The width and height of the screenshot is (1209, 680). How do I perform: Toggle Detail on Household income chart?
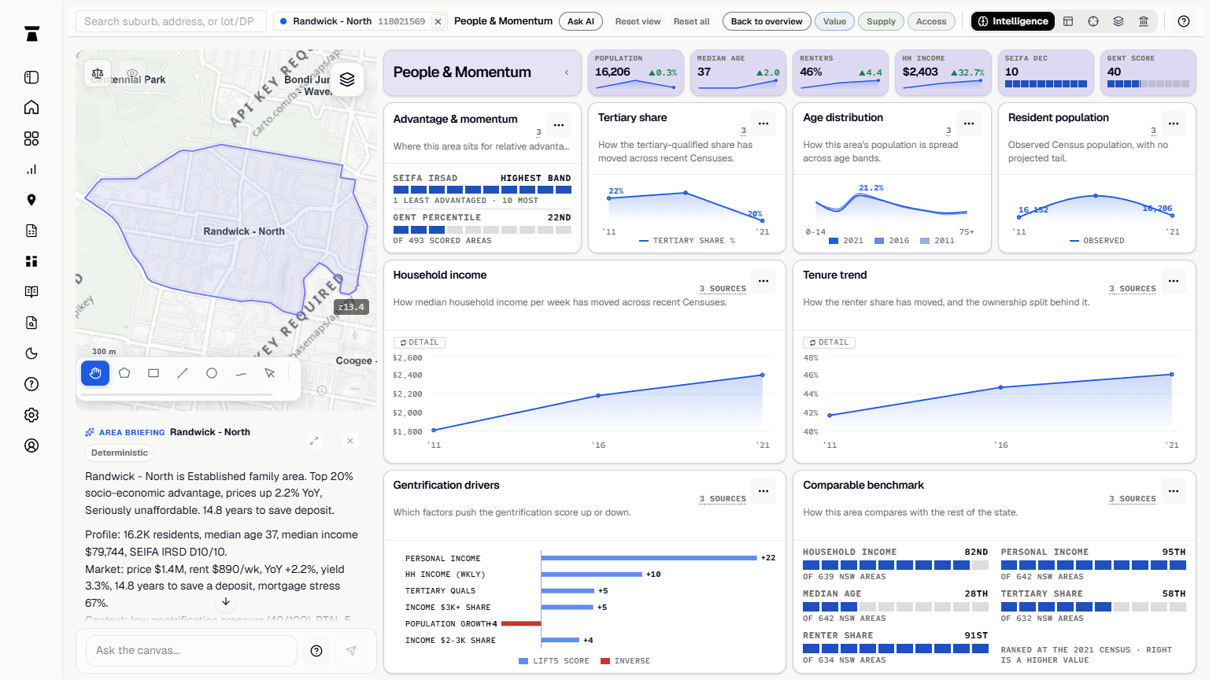point(420,342)
